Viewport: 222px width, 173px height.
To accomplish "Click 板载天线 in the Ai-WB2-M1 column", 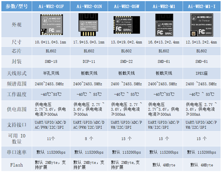I will point(164,73).
